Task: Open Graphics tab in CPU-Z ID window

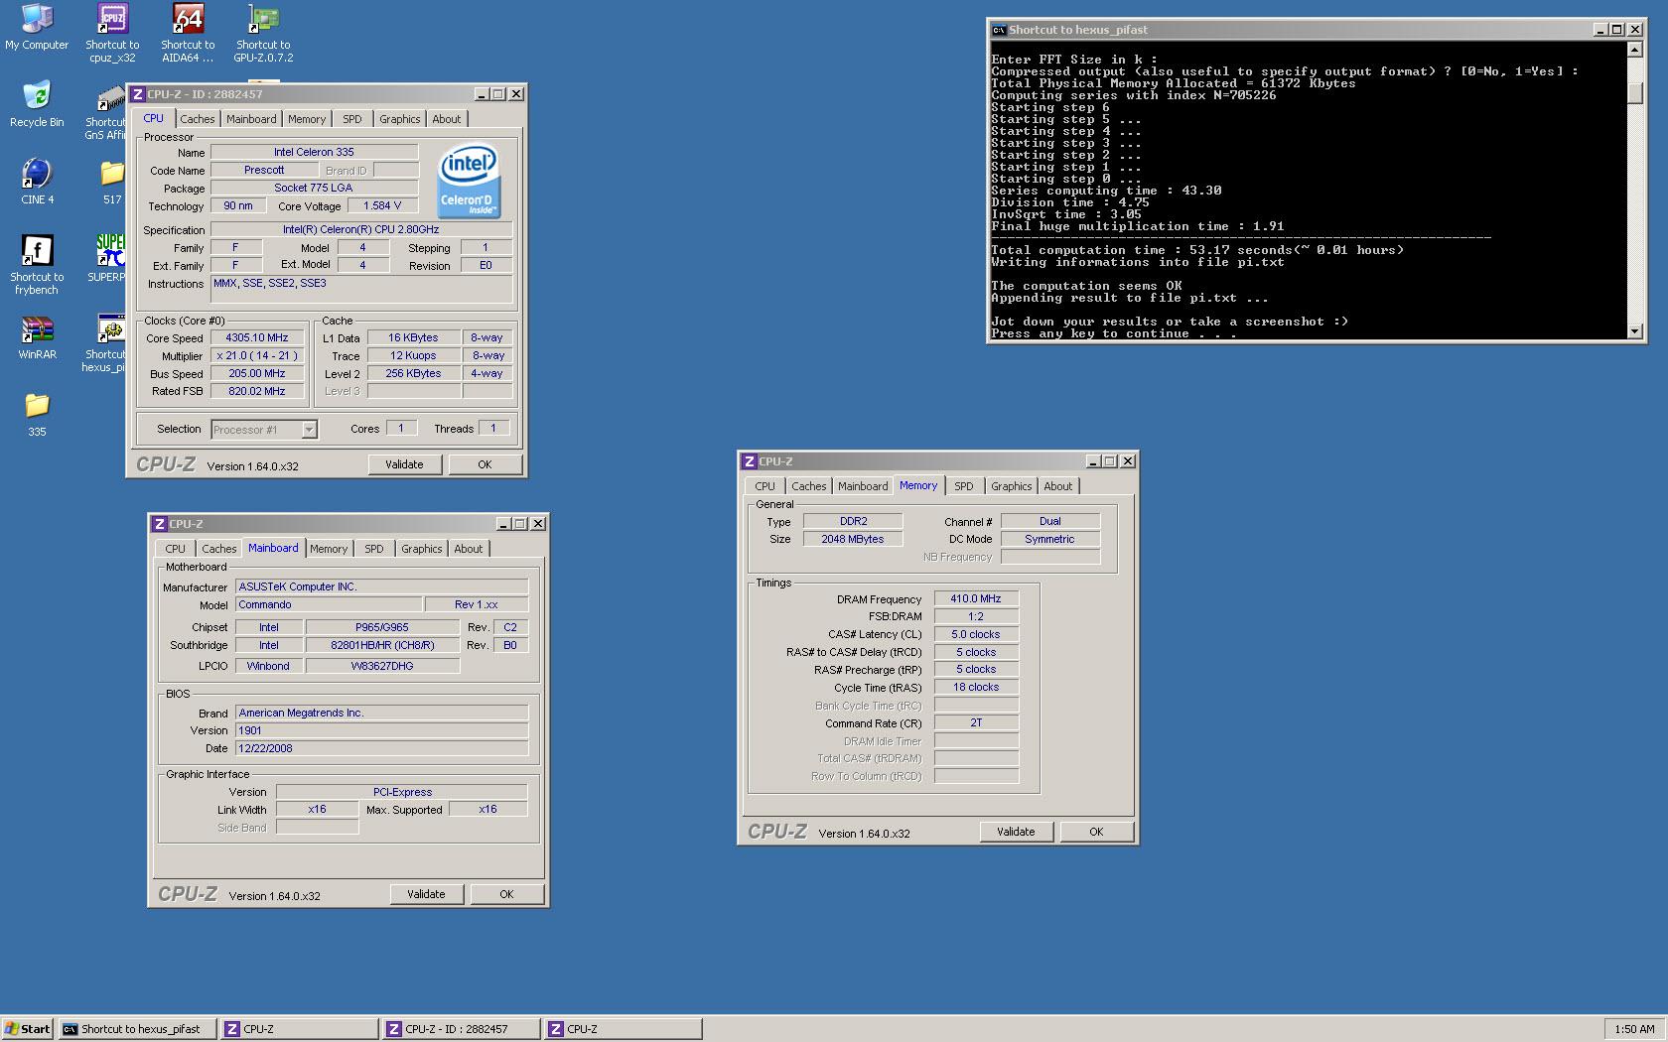Action: pos(400,119)
